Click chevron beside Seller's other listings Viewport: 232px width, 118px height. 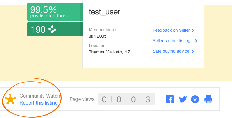(196, 41)
